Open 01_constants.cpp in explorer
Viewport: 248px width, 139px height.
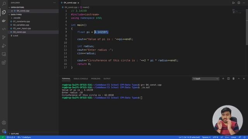pos(21,22)
